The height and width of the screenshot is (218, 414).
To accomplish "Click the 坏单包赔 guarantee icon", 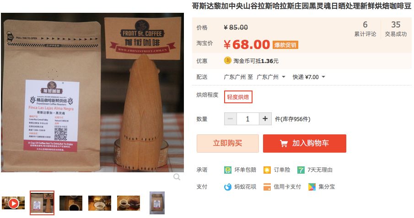I will click(x=228, y=170).
